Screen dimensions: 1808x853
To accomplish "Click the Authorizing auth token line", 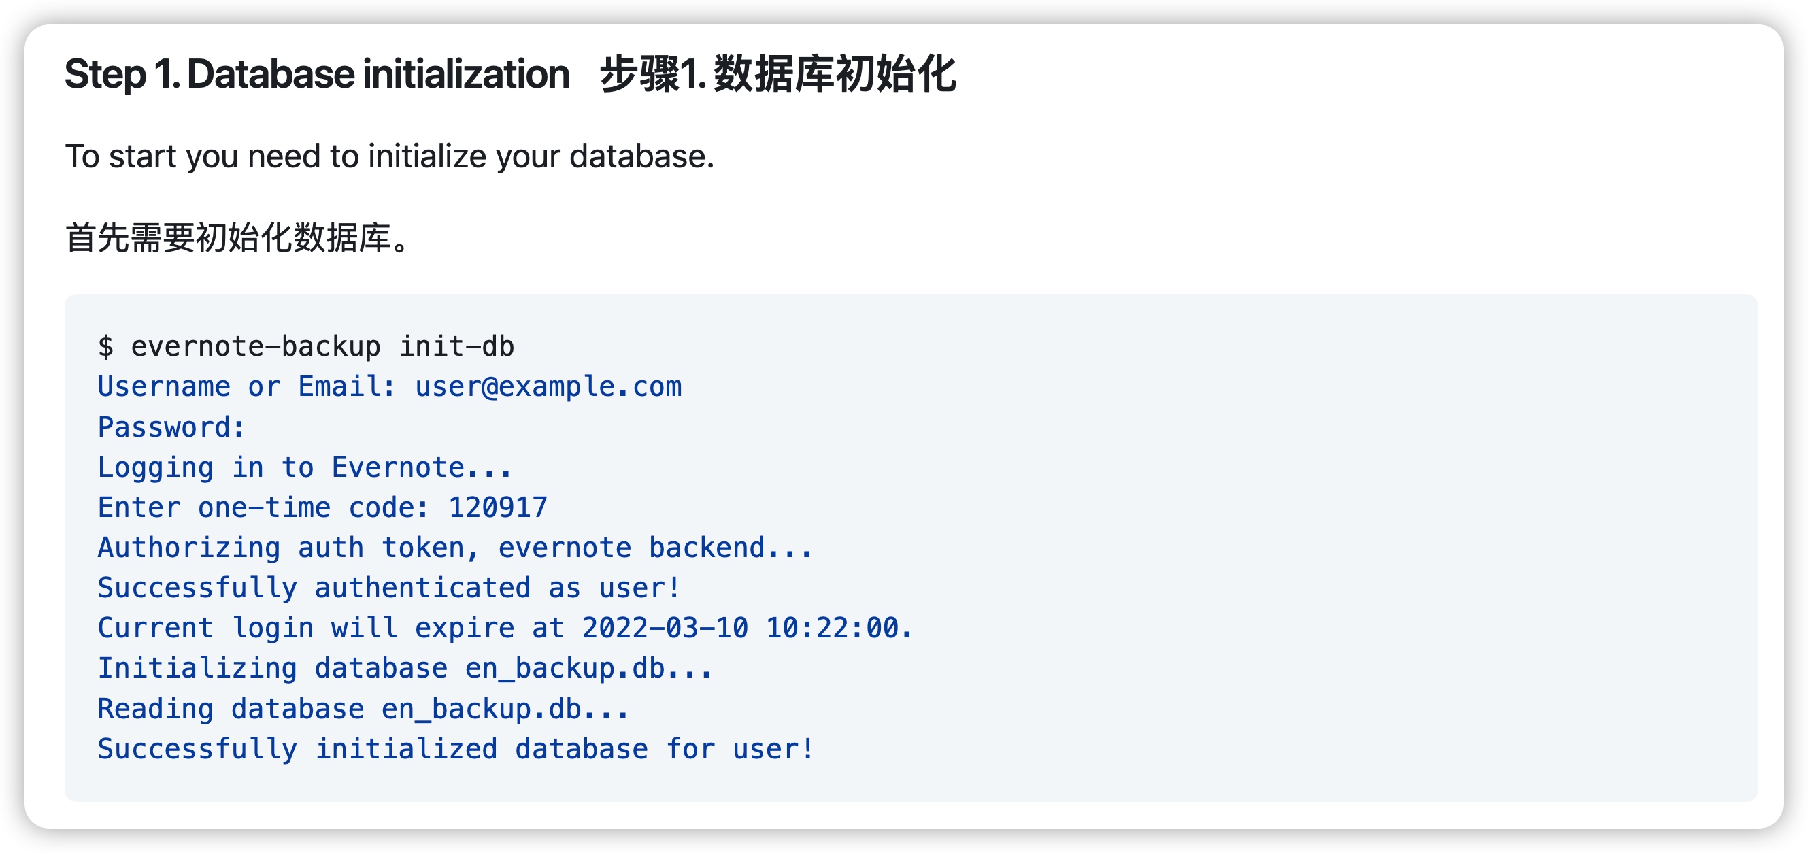I will point(456,548).
